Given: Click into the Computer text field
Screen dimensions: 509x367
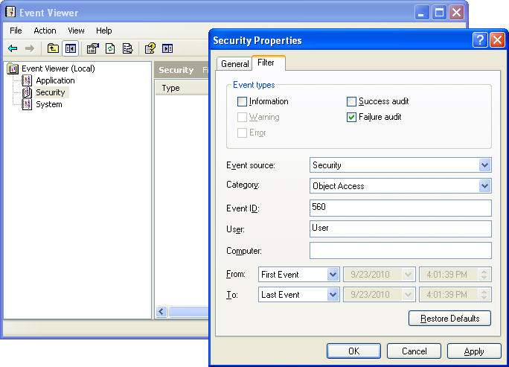Looking at the screenshot, I should tap(400, 251).
